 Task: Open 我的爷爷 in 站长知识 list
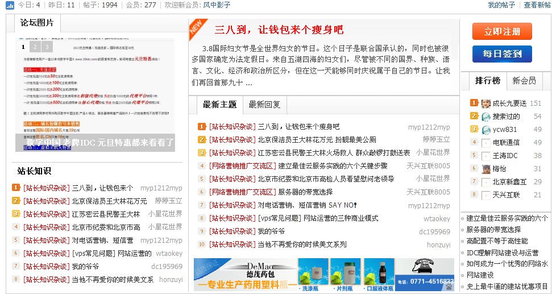click(x=85, y=267)
